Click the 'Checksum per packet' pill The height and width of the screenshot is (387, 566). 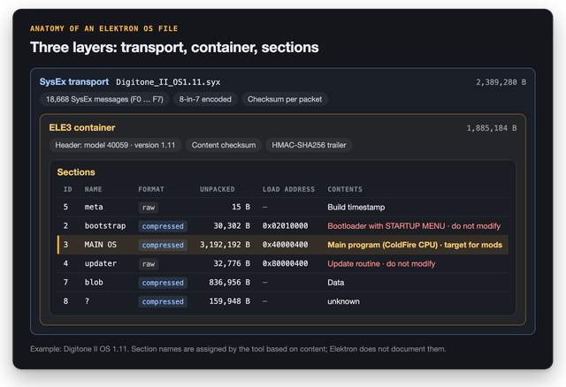(285, 99)
